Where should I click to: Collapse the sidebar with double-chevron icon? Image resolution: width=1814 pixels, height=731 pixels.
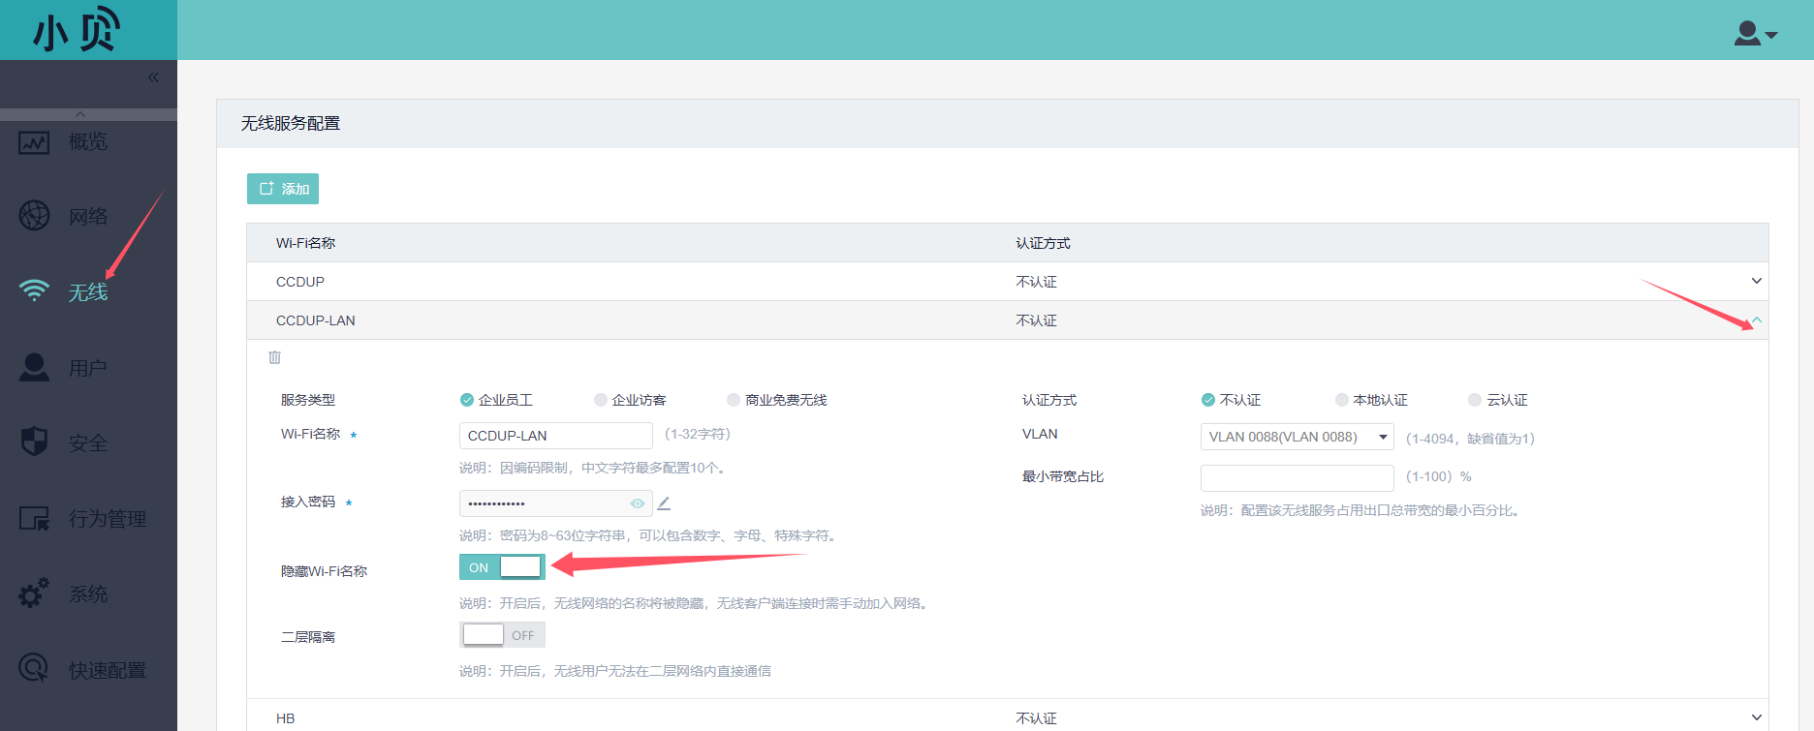(x=153, y=77)
